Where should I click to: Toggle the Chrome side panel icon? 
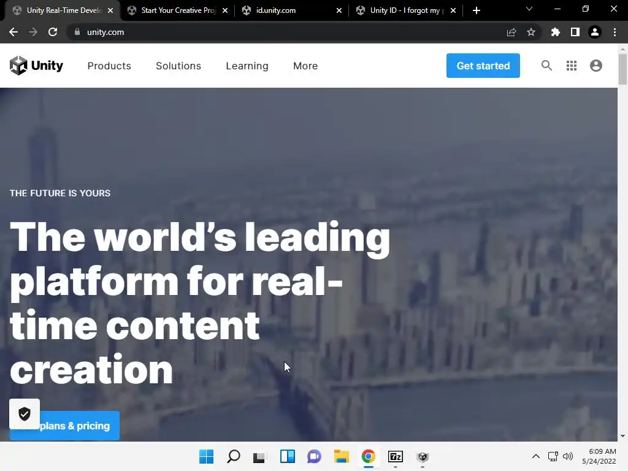(575, 32)
